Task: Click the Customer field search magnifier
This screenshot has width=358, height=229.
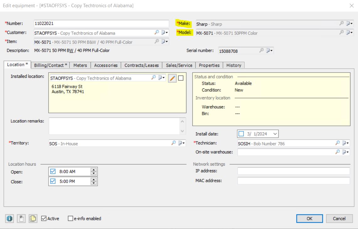Action: coord(157,32)
